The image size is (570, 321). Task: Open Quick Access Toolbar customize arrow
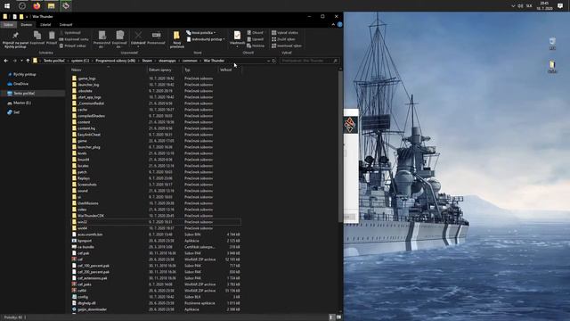[x=27, y=17]
